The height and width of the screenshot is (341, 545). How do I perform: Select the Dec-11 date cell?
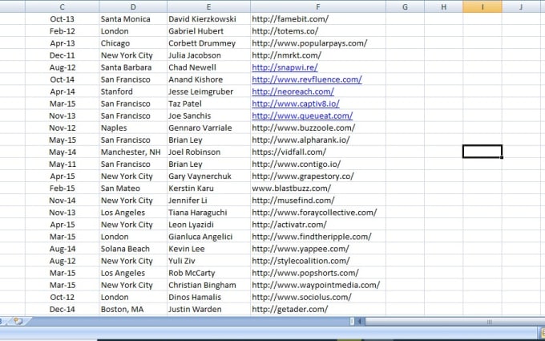[62, 55]
